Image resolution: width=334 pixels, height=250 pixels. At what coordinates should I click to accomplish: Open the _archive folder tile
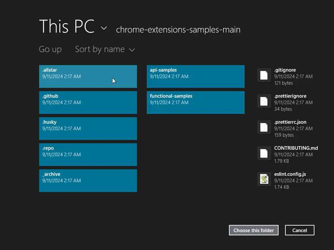(x=88, y=180)
